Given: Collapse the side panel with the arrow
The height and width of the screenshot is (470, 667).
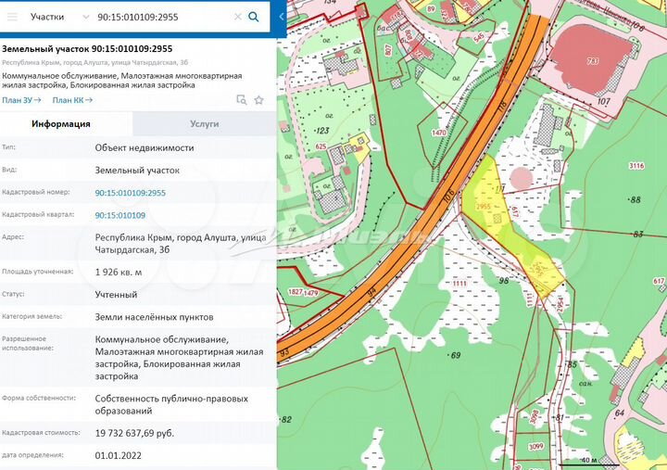Looking at the screenshot, I should pyautogui.click(x=282, y=17).
